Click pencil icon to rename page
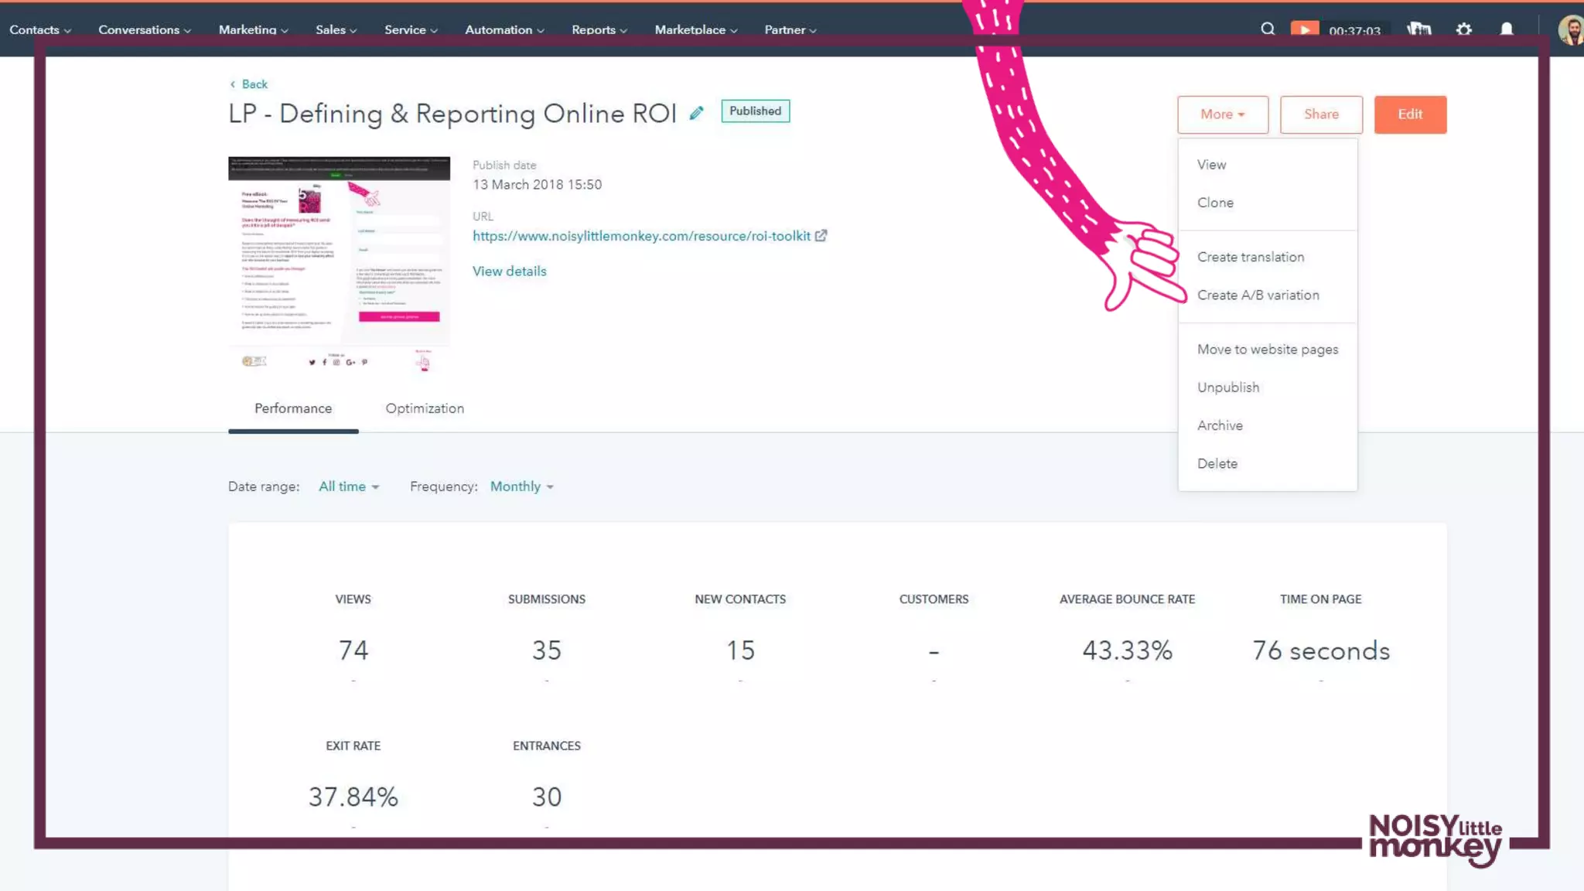The width and height of the screenshot is (1584, 891). click(x=696, y=113)
